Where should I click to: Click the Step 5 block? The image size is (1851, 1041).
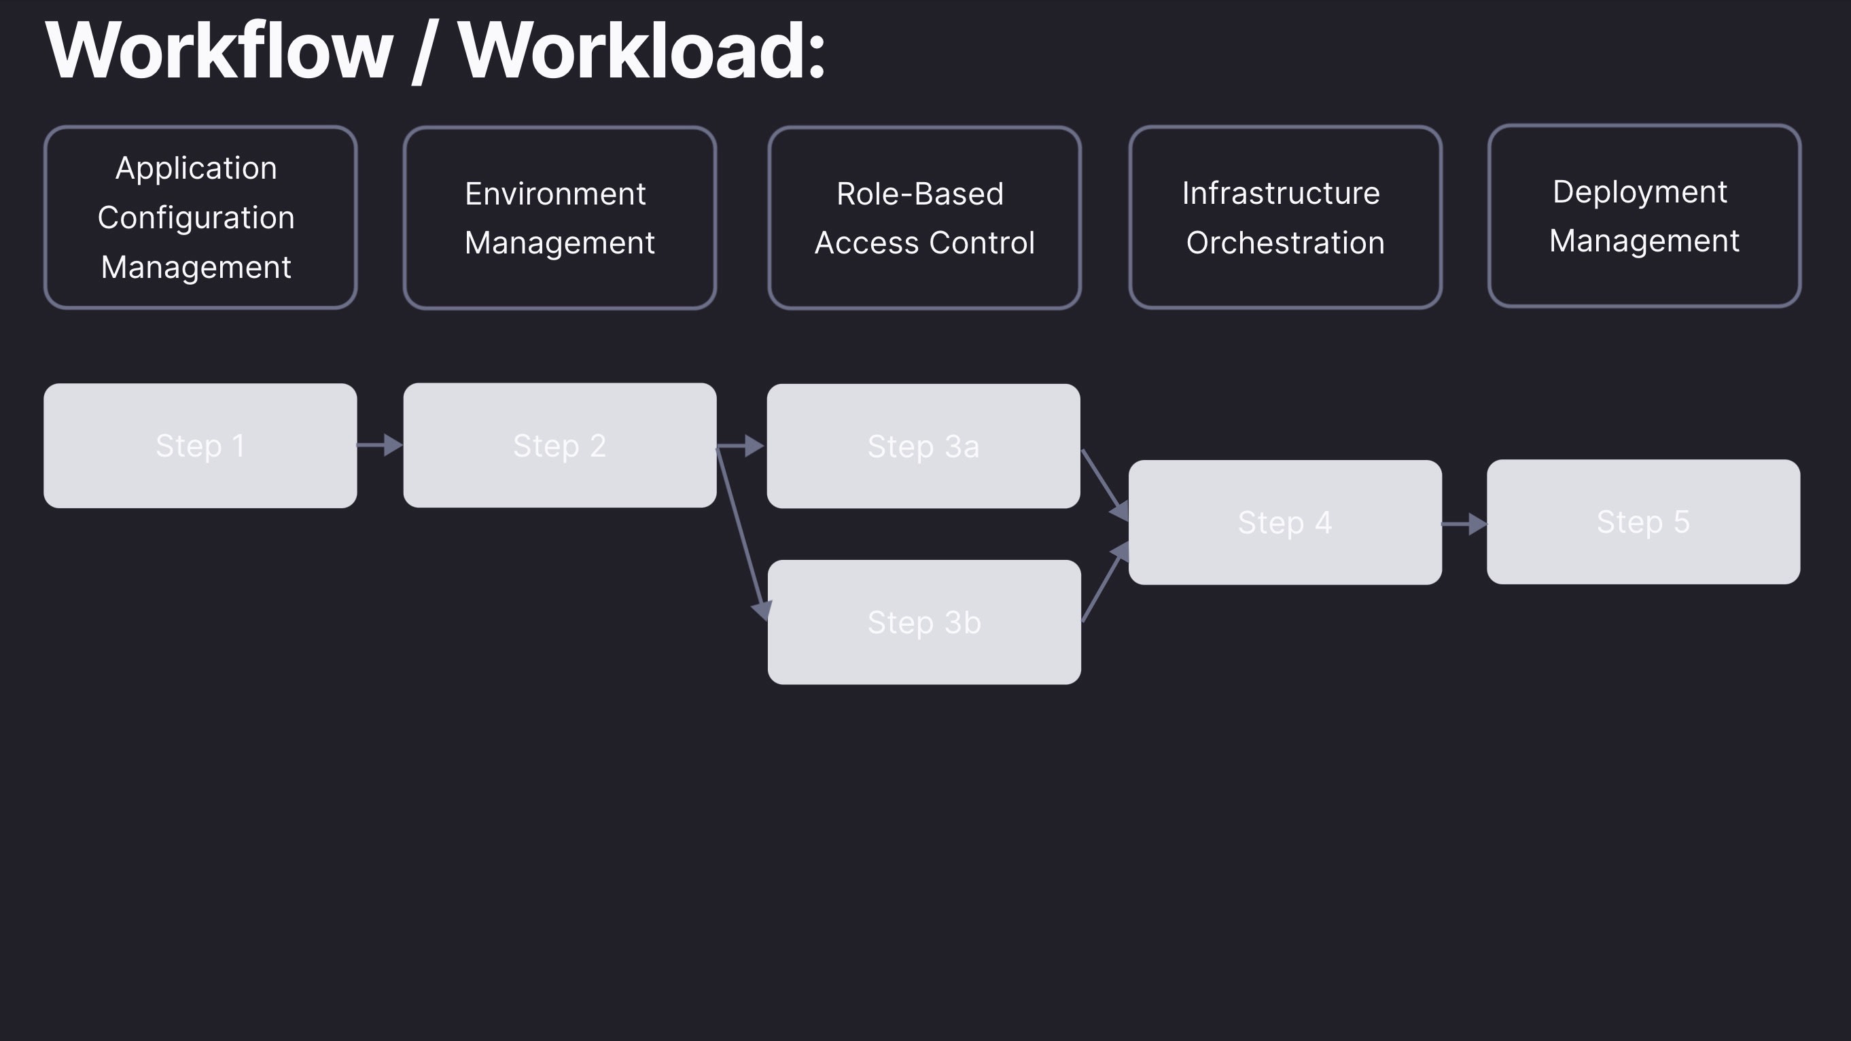(1643, 522)
